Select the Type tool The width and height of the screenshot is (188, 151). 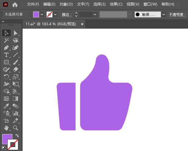(x=6, y=55)
